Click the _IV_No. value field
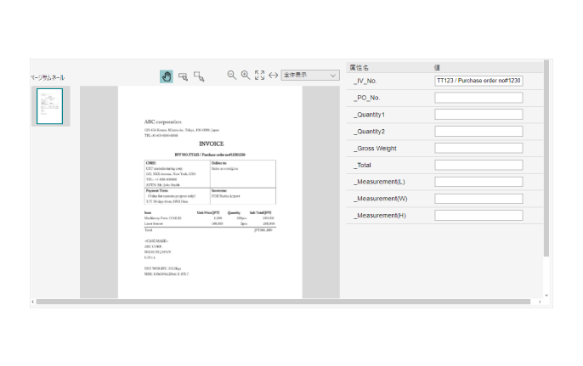The image size is (583, 366). tap(478, 81)
